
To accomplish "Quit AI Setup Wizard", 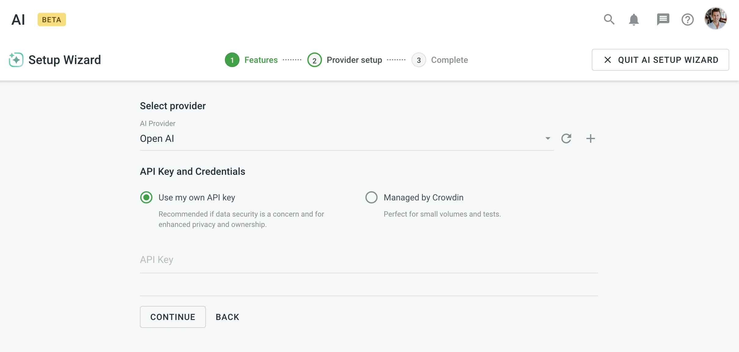I will point(660,60).
